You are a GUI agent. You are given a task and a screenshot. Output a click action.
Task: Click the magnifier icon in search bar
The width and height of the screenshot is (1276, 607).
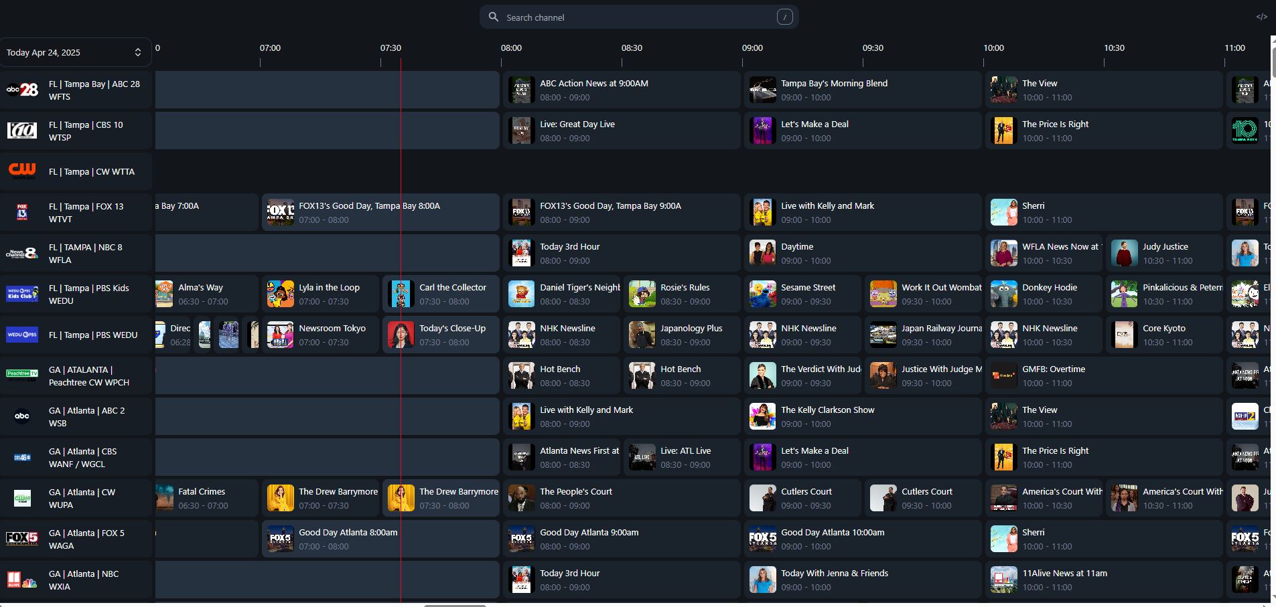494,17
